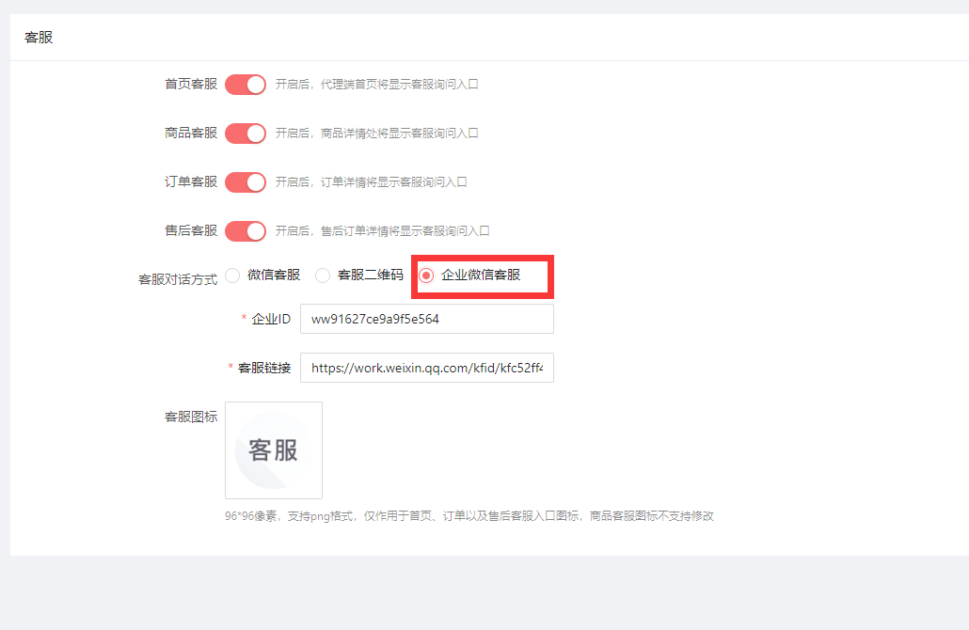Click into the 企业ID input field
This screenshot has width=969, height=630.
point(426,319)
